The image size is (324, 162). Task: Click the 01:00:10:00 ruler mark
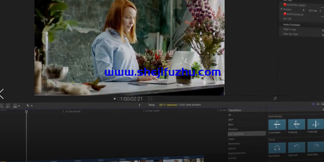153,111
